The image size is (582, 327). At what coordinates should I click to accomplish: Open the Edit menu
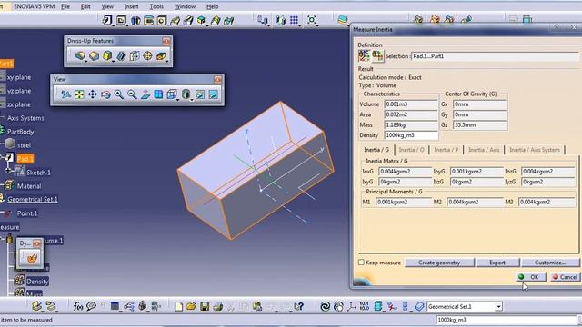[85, 6]
